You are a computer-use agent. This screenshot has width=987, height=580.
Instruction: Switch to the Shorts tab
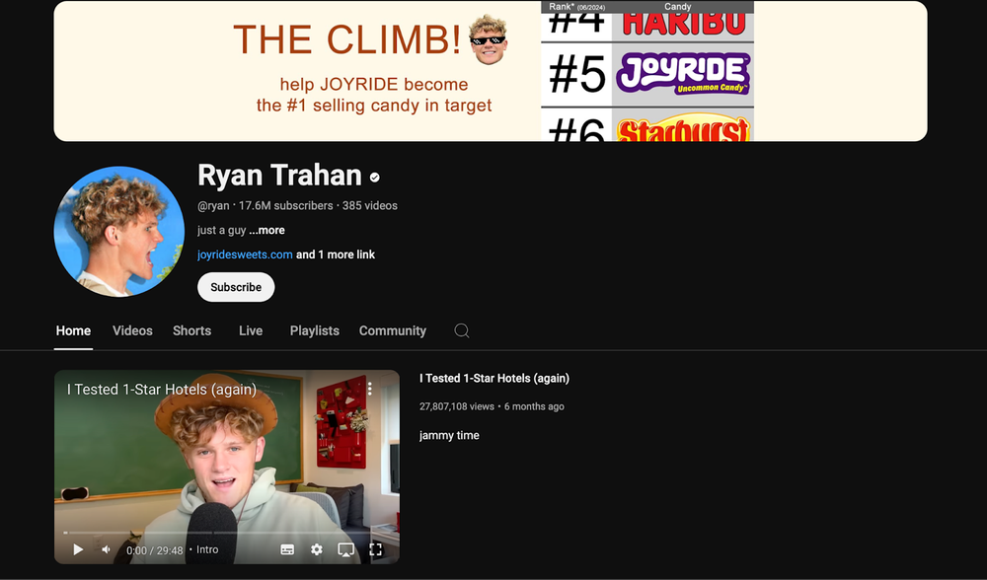pos(192,330)
